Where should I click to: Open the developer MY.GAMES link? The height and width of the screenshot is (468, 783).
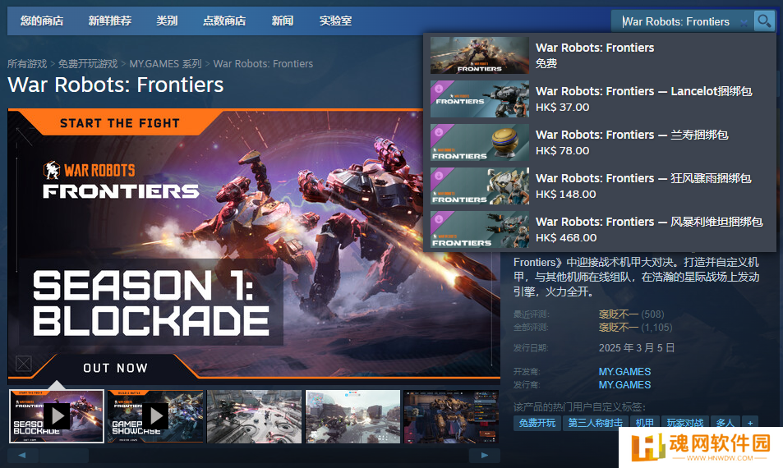tap(624, 372)
